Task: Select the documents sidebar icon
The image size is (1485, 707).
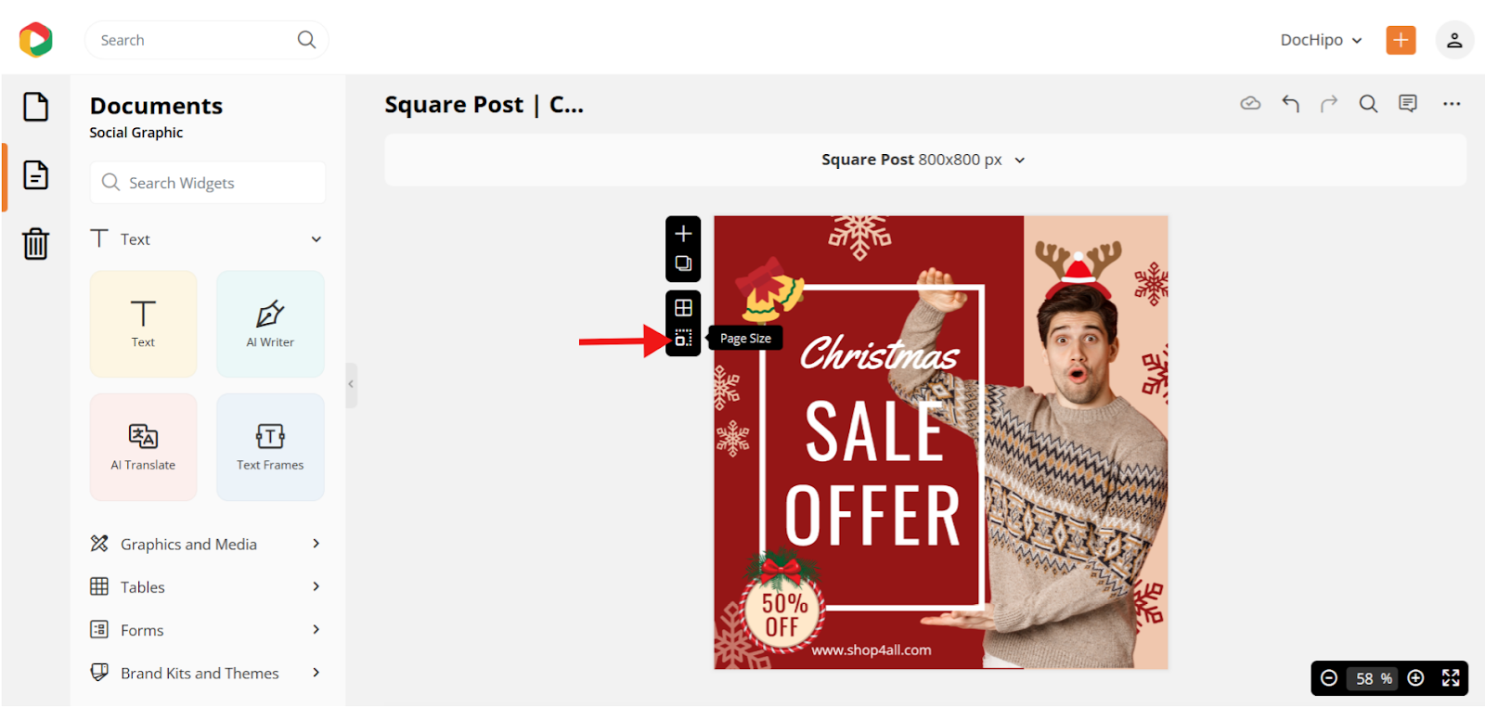Action: 36,175
